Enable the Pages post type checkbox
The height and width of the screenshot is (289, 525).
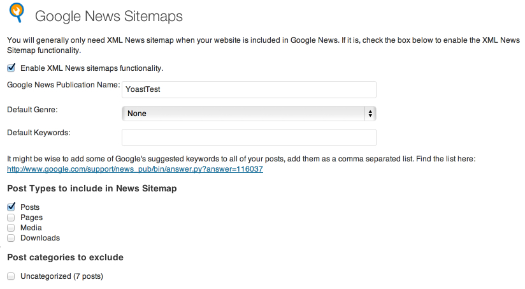[11, 218]
